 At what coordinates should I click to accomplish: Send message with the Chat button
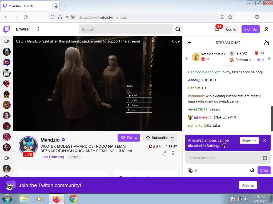click(x=264, y=170)
